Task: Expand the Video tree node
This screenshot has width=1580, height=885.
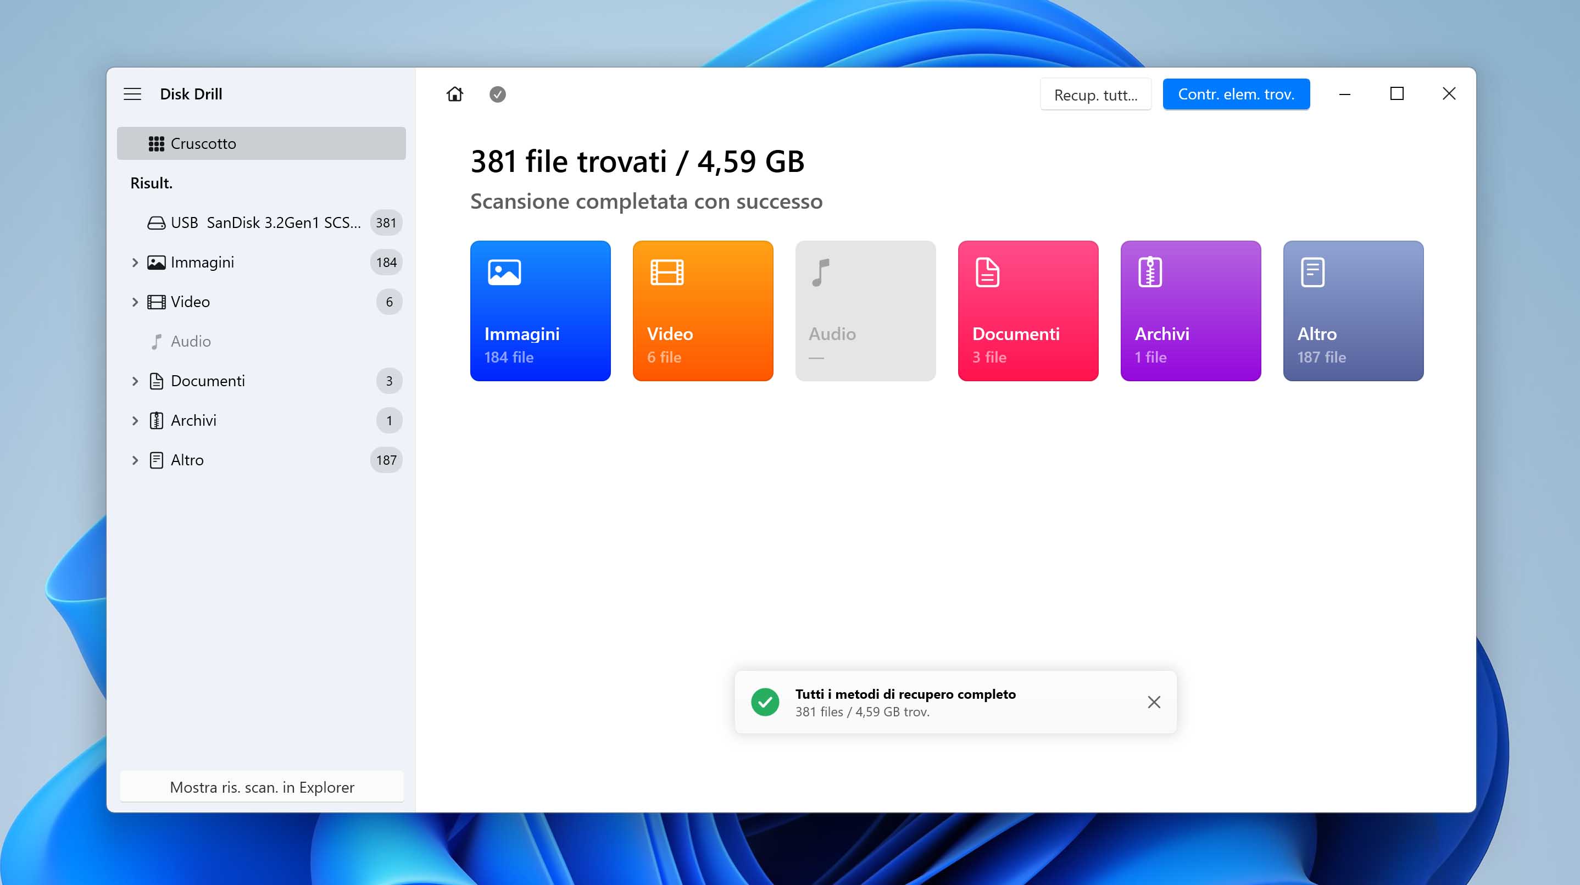Action: (x=135, y=302)
